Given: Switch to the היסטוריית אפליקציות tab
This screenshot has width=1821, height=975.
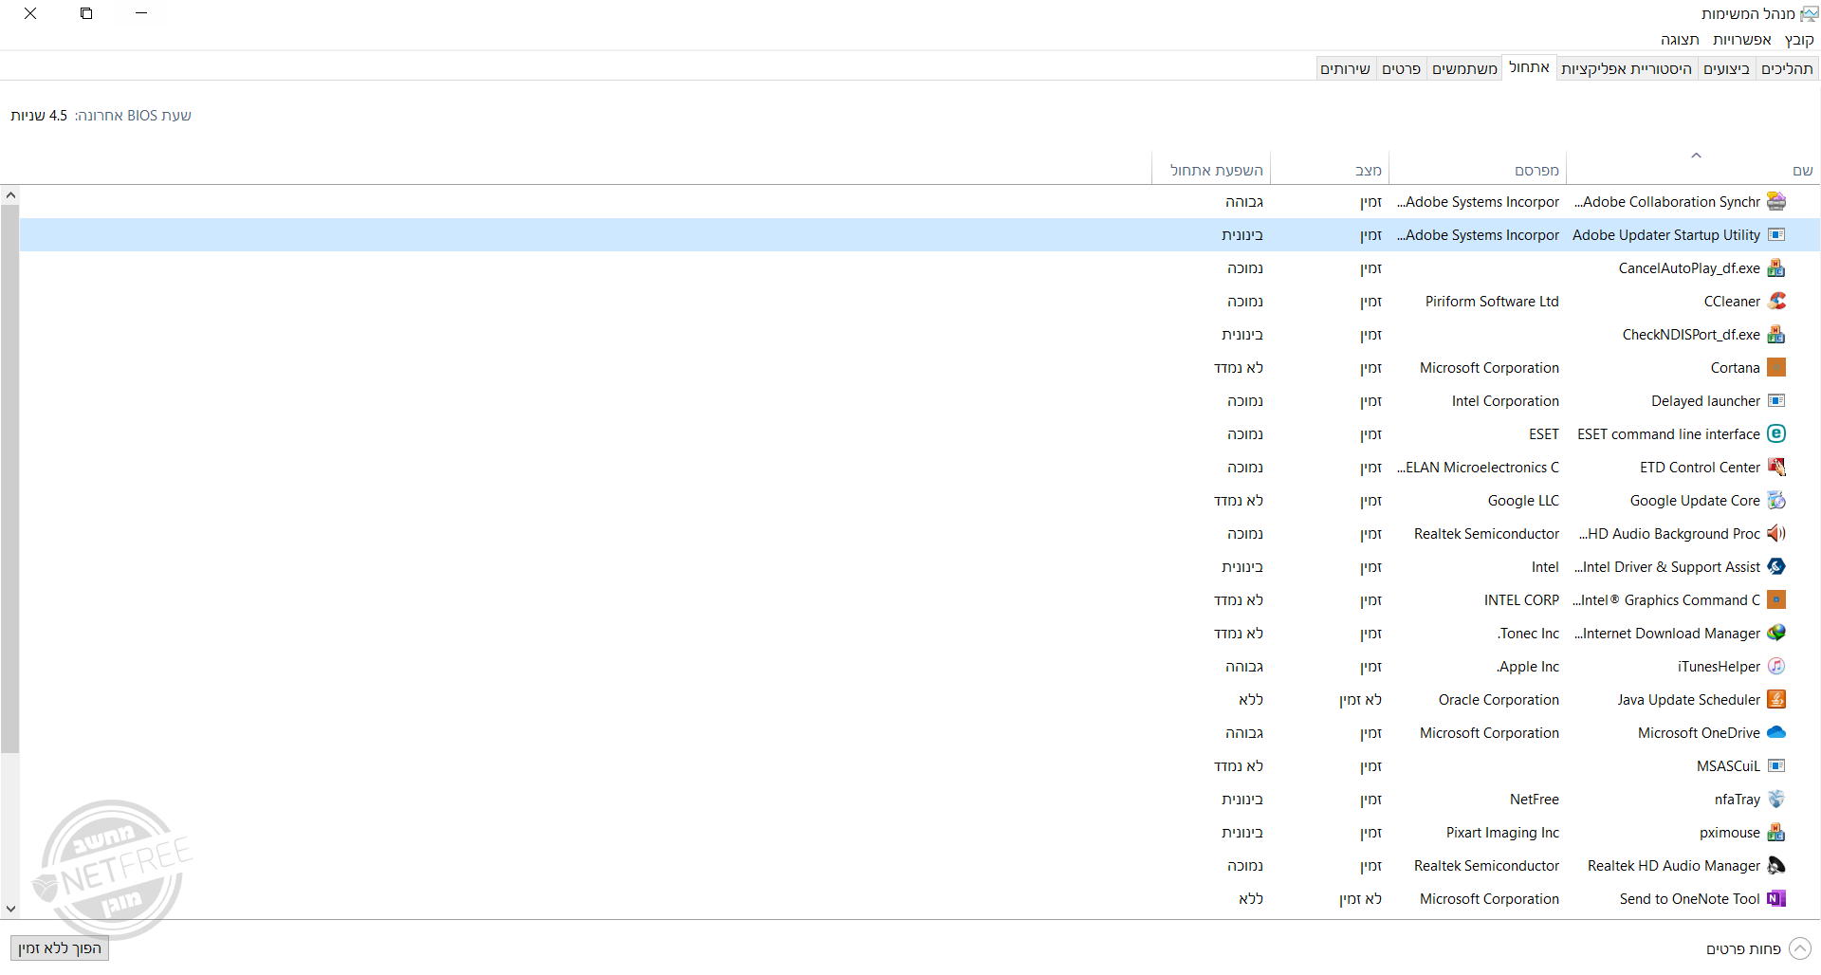Looking at the screenshot, I should (1627, 68).
